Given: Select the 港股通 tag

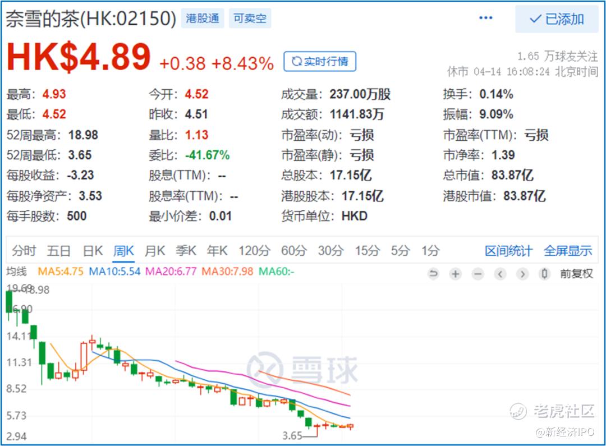Looking at the screenshot, I should point(203,18).
